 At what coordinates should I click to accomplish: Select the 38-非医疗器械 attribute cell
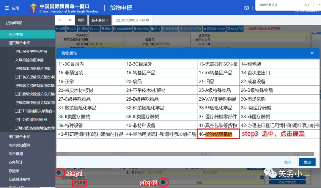pyautogui.click(x=279, y=117)
